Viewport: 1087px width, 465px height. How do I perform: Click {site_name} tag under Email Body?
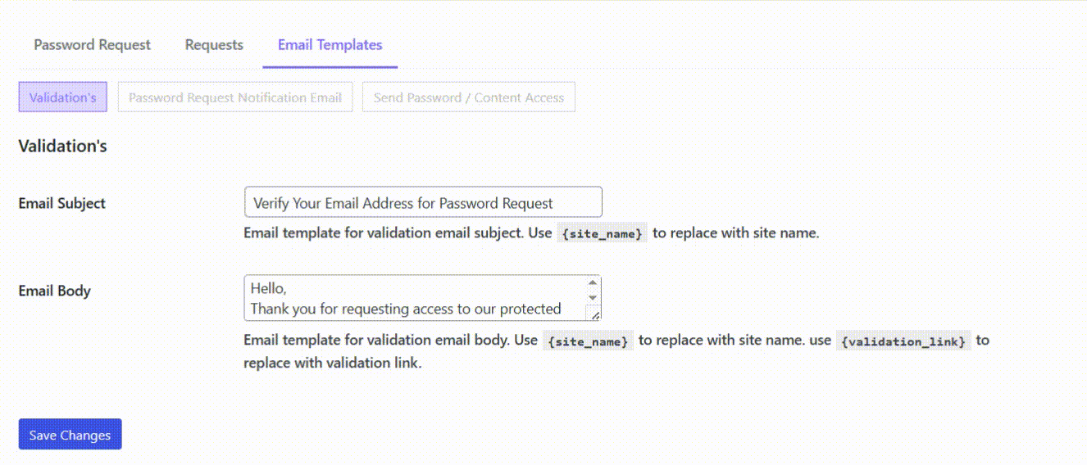click(x=589, y=341)
